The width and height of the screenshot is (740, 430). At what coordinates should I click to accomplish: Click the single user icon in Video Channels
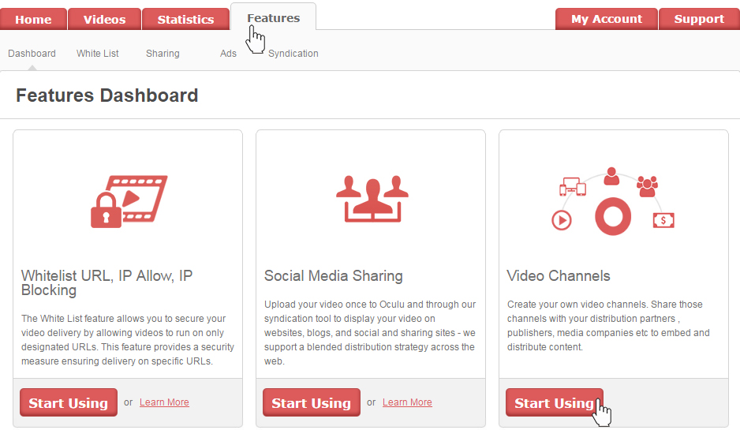point(611,176)
